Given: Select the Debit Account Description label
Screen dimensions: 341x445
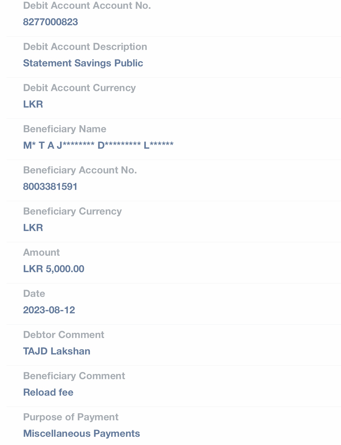Looking at the screenshot, I should click(x=85, y=47).
